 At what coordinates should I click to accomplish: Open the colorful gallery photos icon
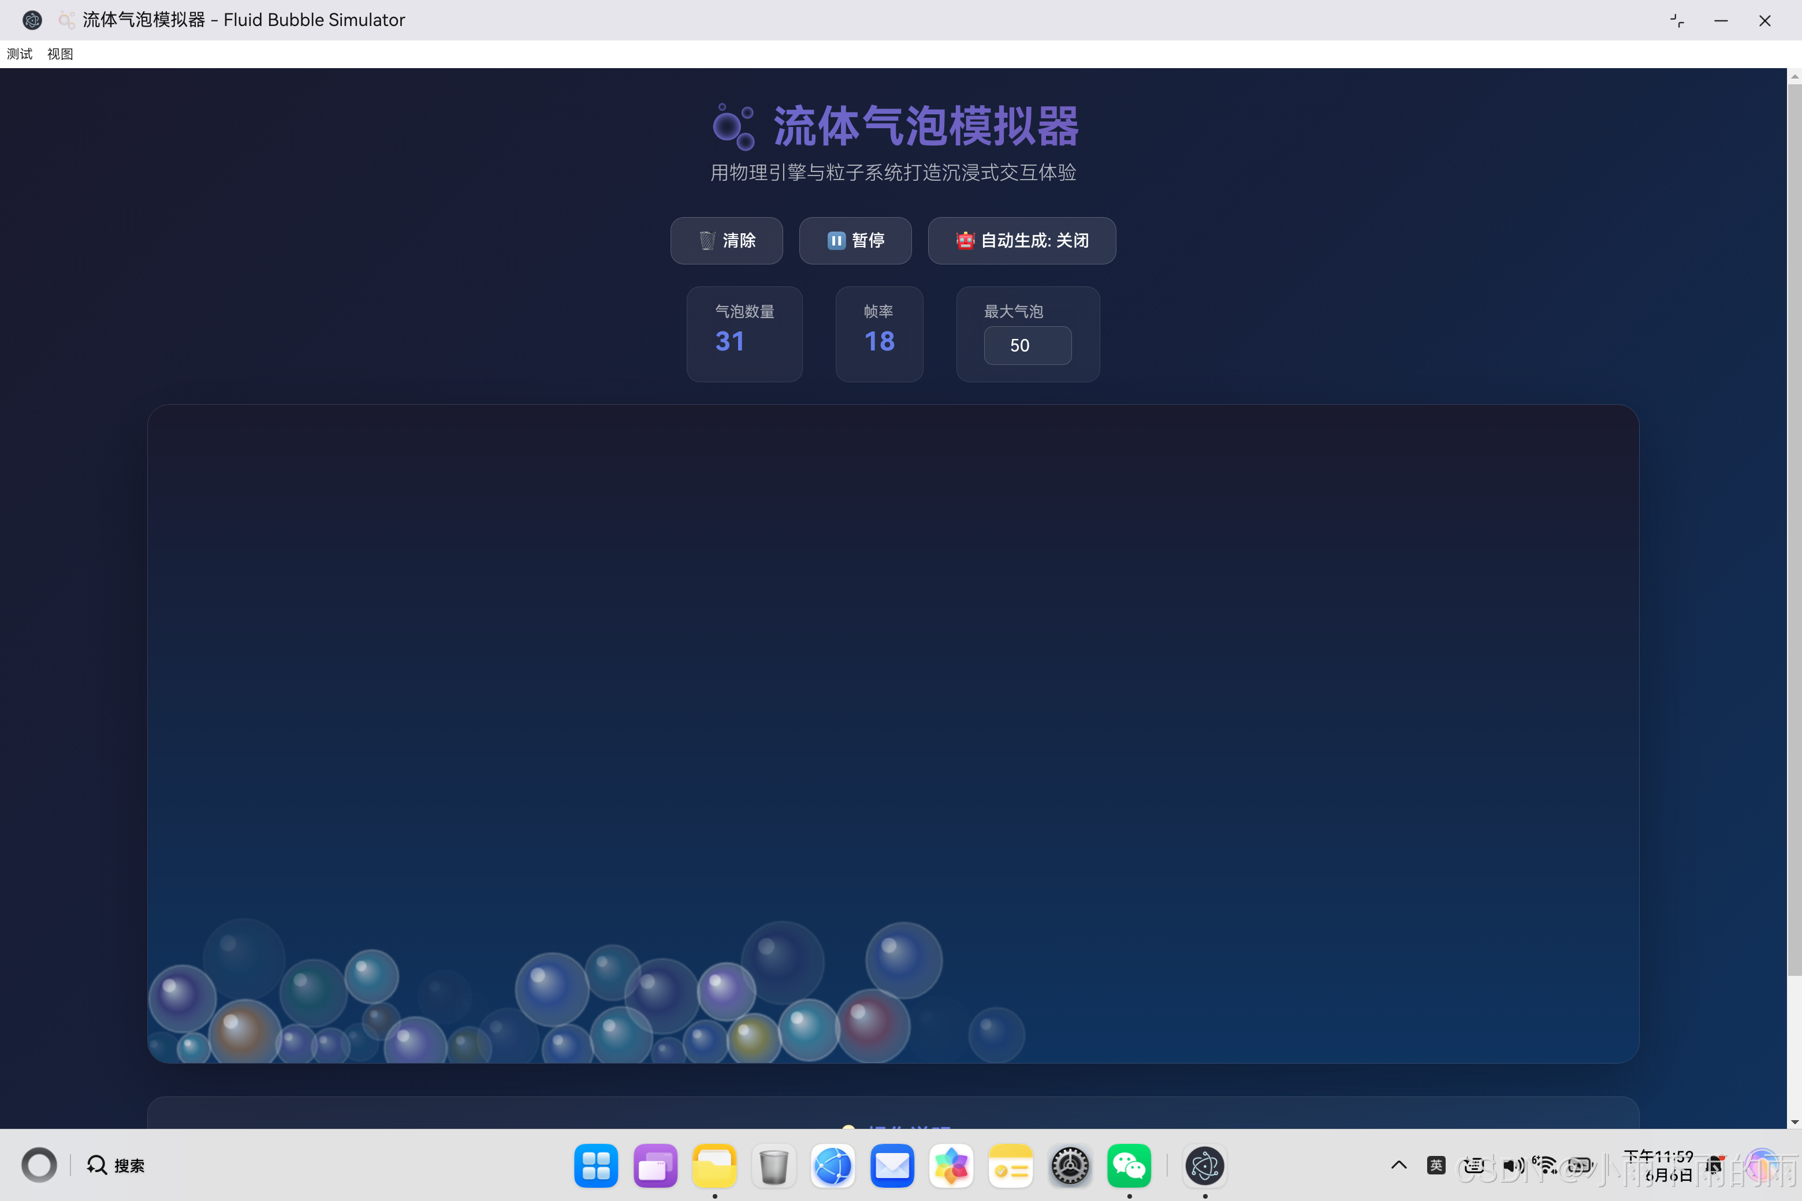point(952,1166)
